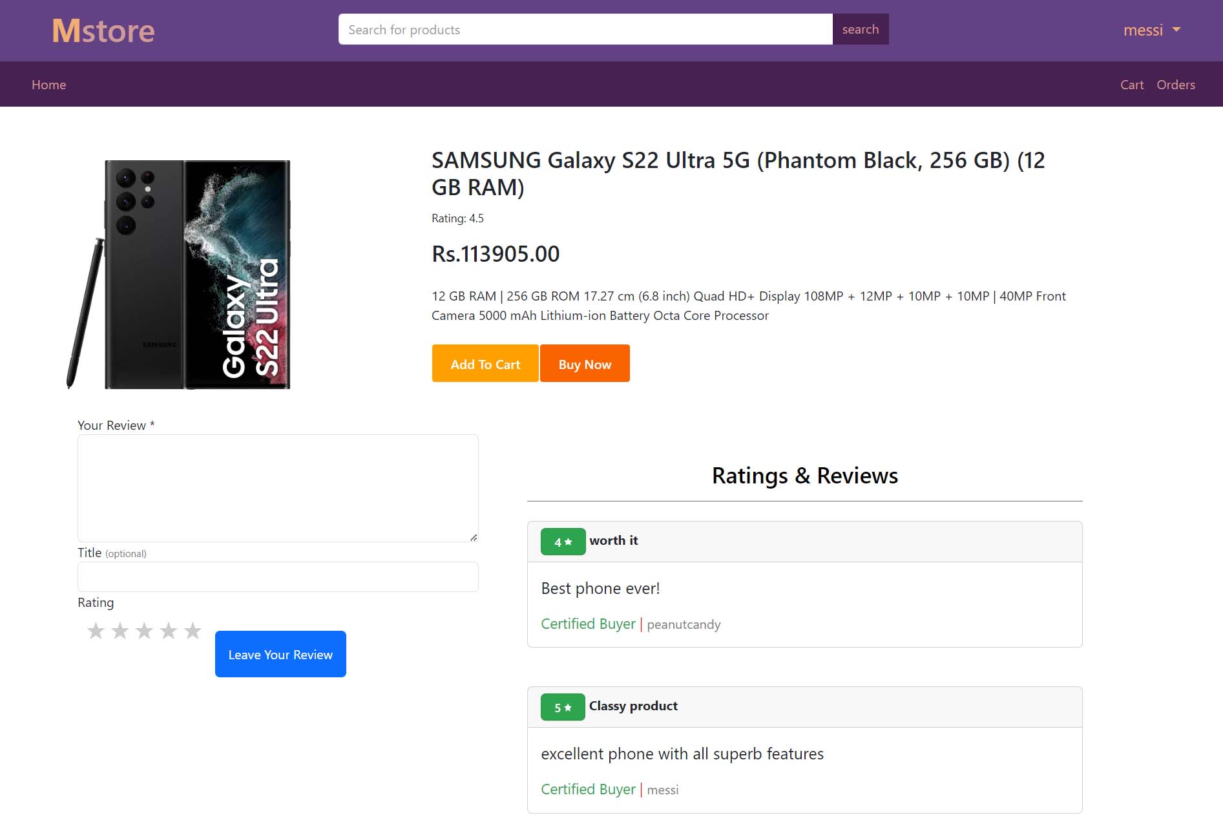Select the Ratings & Reviews heading
Image resolution: width=1223 pixels, height=824 pixels.
tap(804, 476)
